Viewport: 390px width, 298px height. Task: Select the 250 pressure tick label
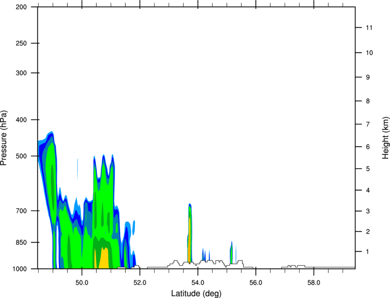coord(21,43)
